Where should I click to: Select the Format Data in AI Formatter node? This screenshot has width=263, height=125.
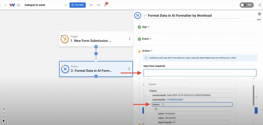click(x=96, y=69)
